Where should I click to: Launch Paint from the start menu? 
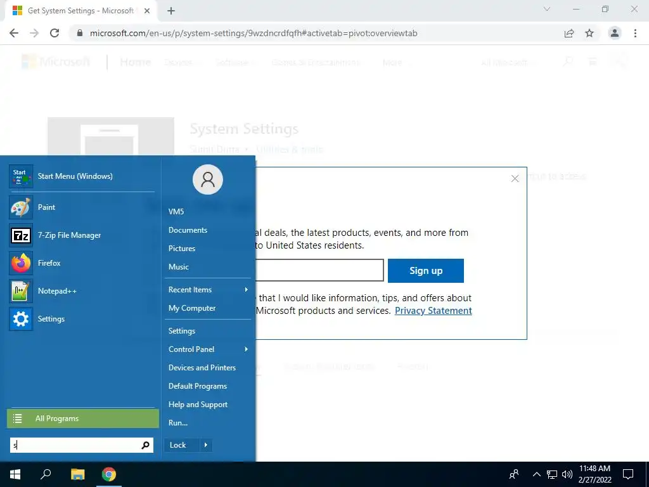82,207
